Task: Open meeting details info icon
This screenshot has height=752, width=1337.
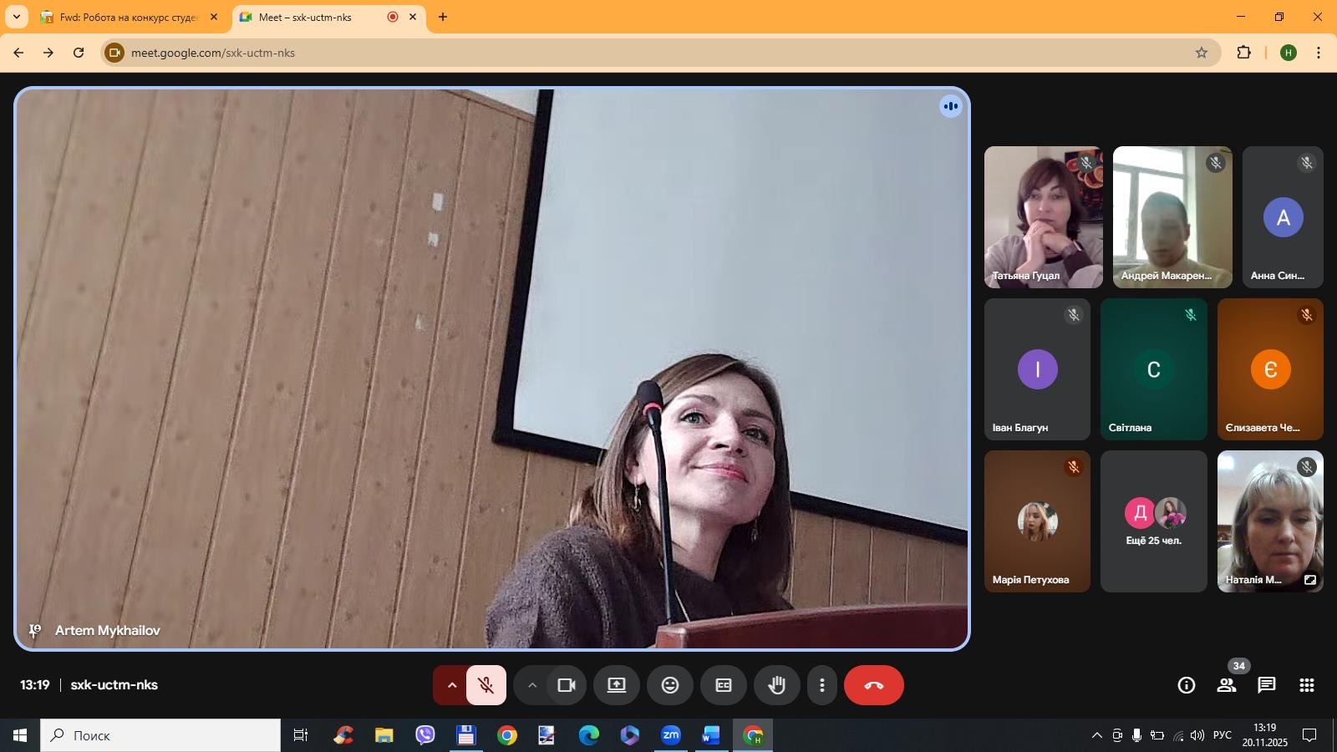Action: 1186,685
